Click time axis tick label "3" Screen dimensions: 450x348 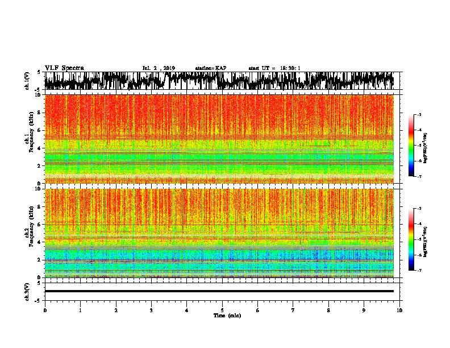tap(151, 310)
